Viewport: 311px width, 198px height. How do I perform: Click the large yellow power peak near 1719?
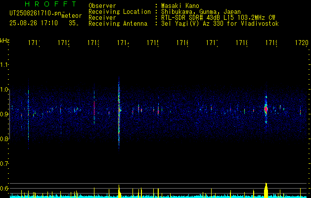(266, 190)
